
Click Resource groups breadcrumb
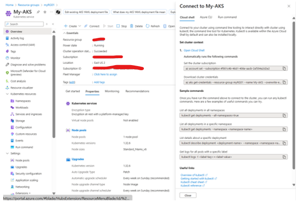(x=29, y=5)
